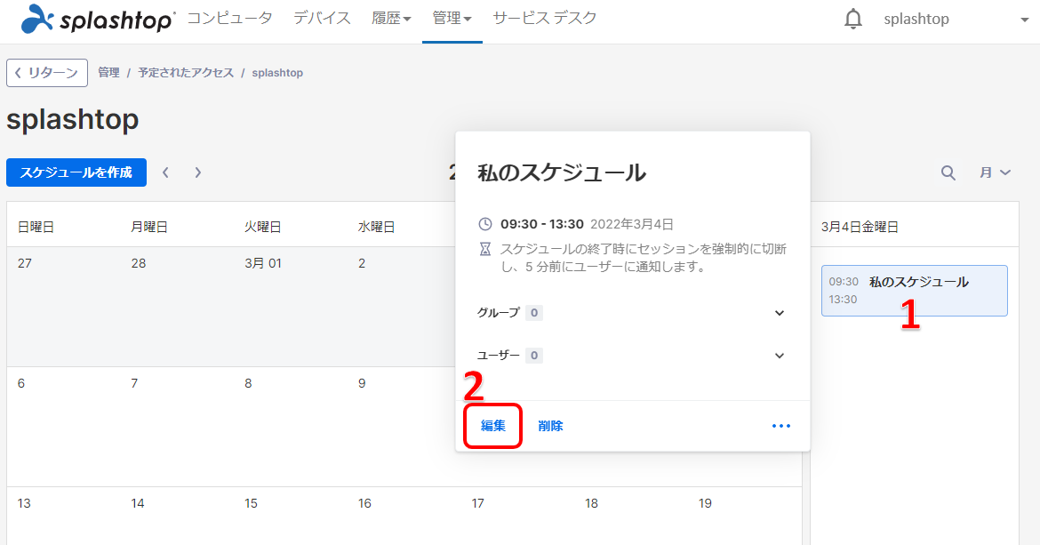This screenshot has width=1040, height=545.
Task: Select calendar day 2
Action: tap(362, 263)
